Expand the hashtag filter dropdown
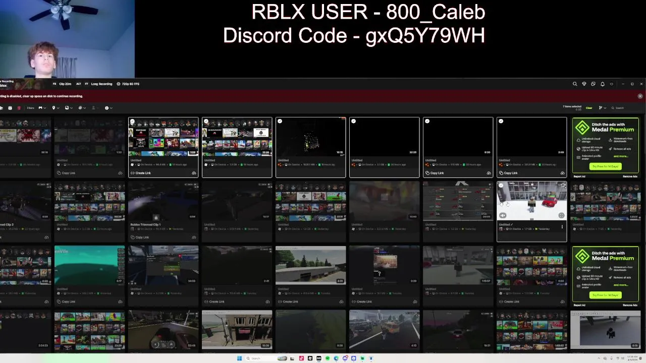This screenshot has width=646, height=363. point(81,108)
